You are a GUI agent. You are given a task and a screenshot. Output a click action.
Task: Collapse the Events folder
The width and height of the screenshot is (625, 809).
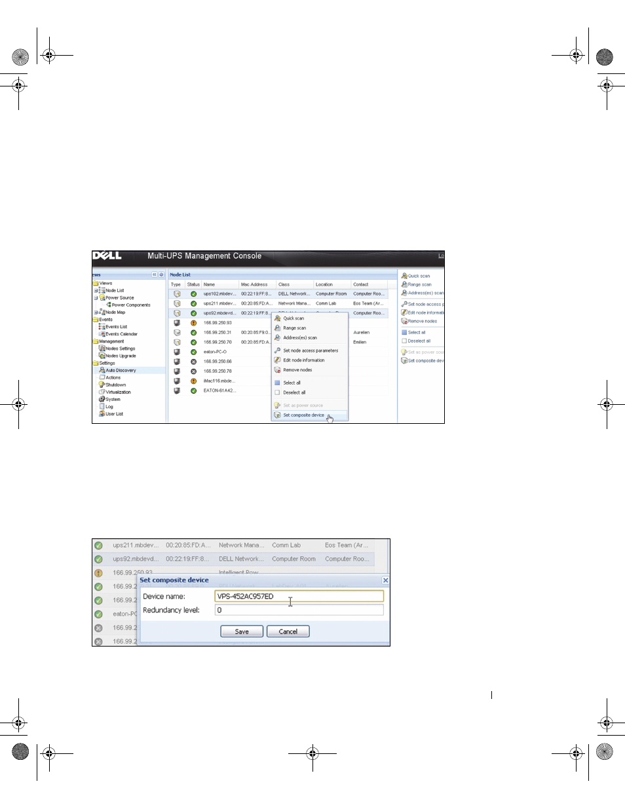tap(96, 320)
